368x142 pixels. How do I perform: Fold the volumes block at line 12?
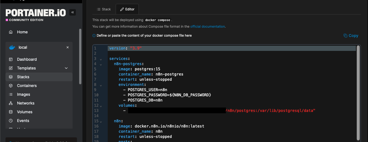click(x=101, y=106)
